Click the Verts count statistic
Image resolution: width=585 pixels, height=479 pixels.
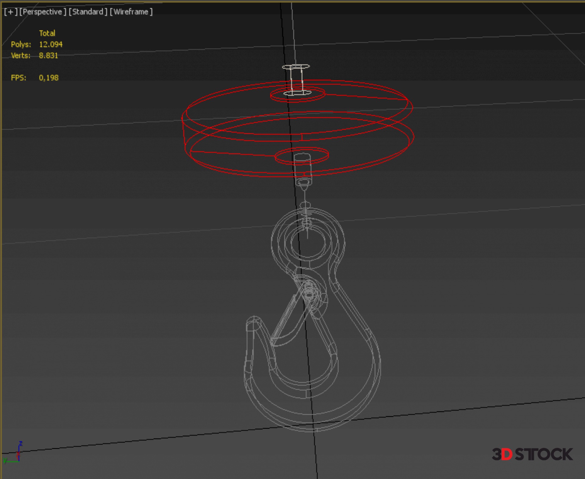pyautogui.click(x=48, y=55)
